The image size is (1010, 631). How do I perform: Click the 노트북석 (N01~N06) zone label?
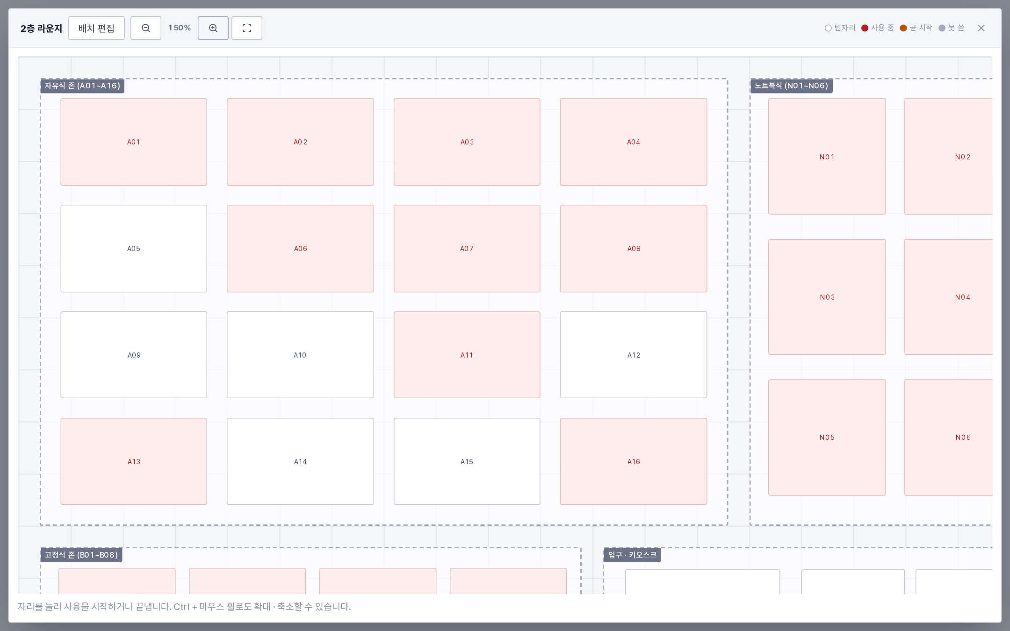pos(791,86)
